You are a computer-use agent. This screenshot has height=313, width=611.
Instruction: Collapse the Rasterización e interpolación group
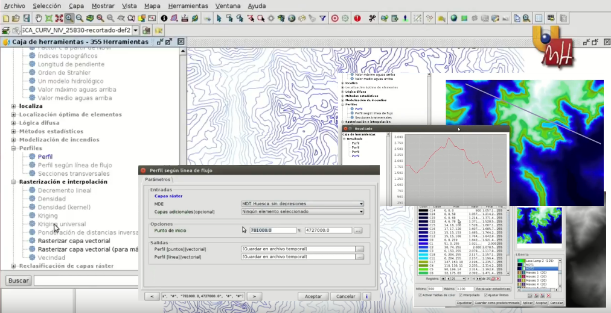(13, 182)
